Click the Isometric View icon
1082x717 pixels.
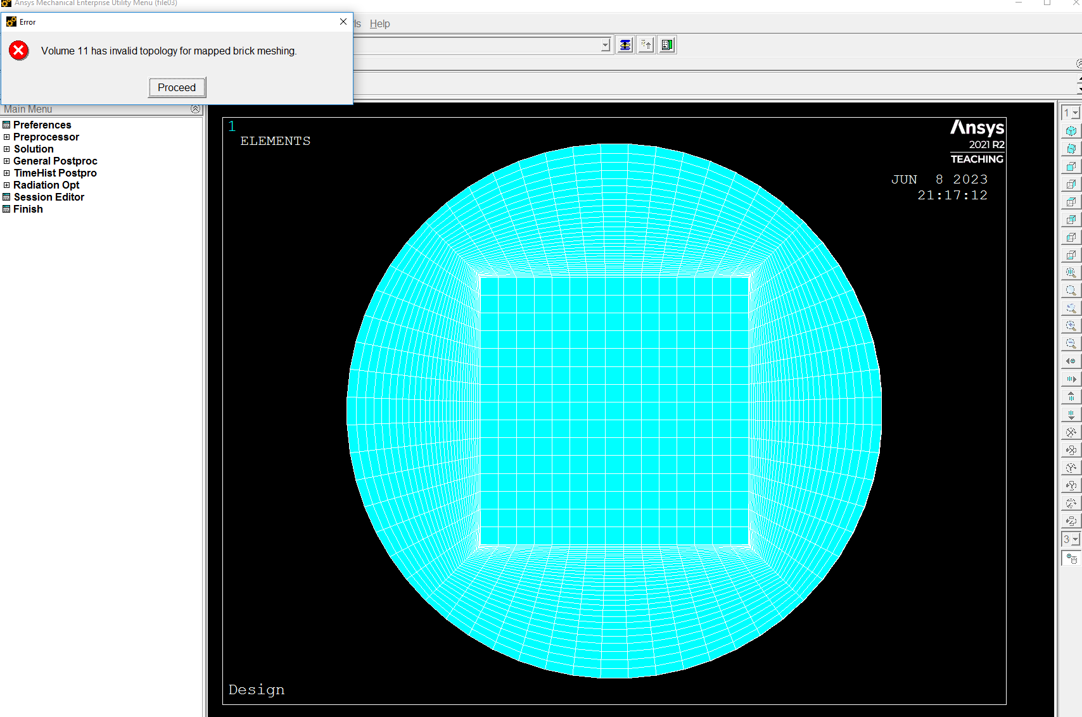1071,131
